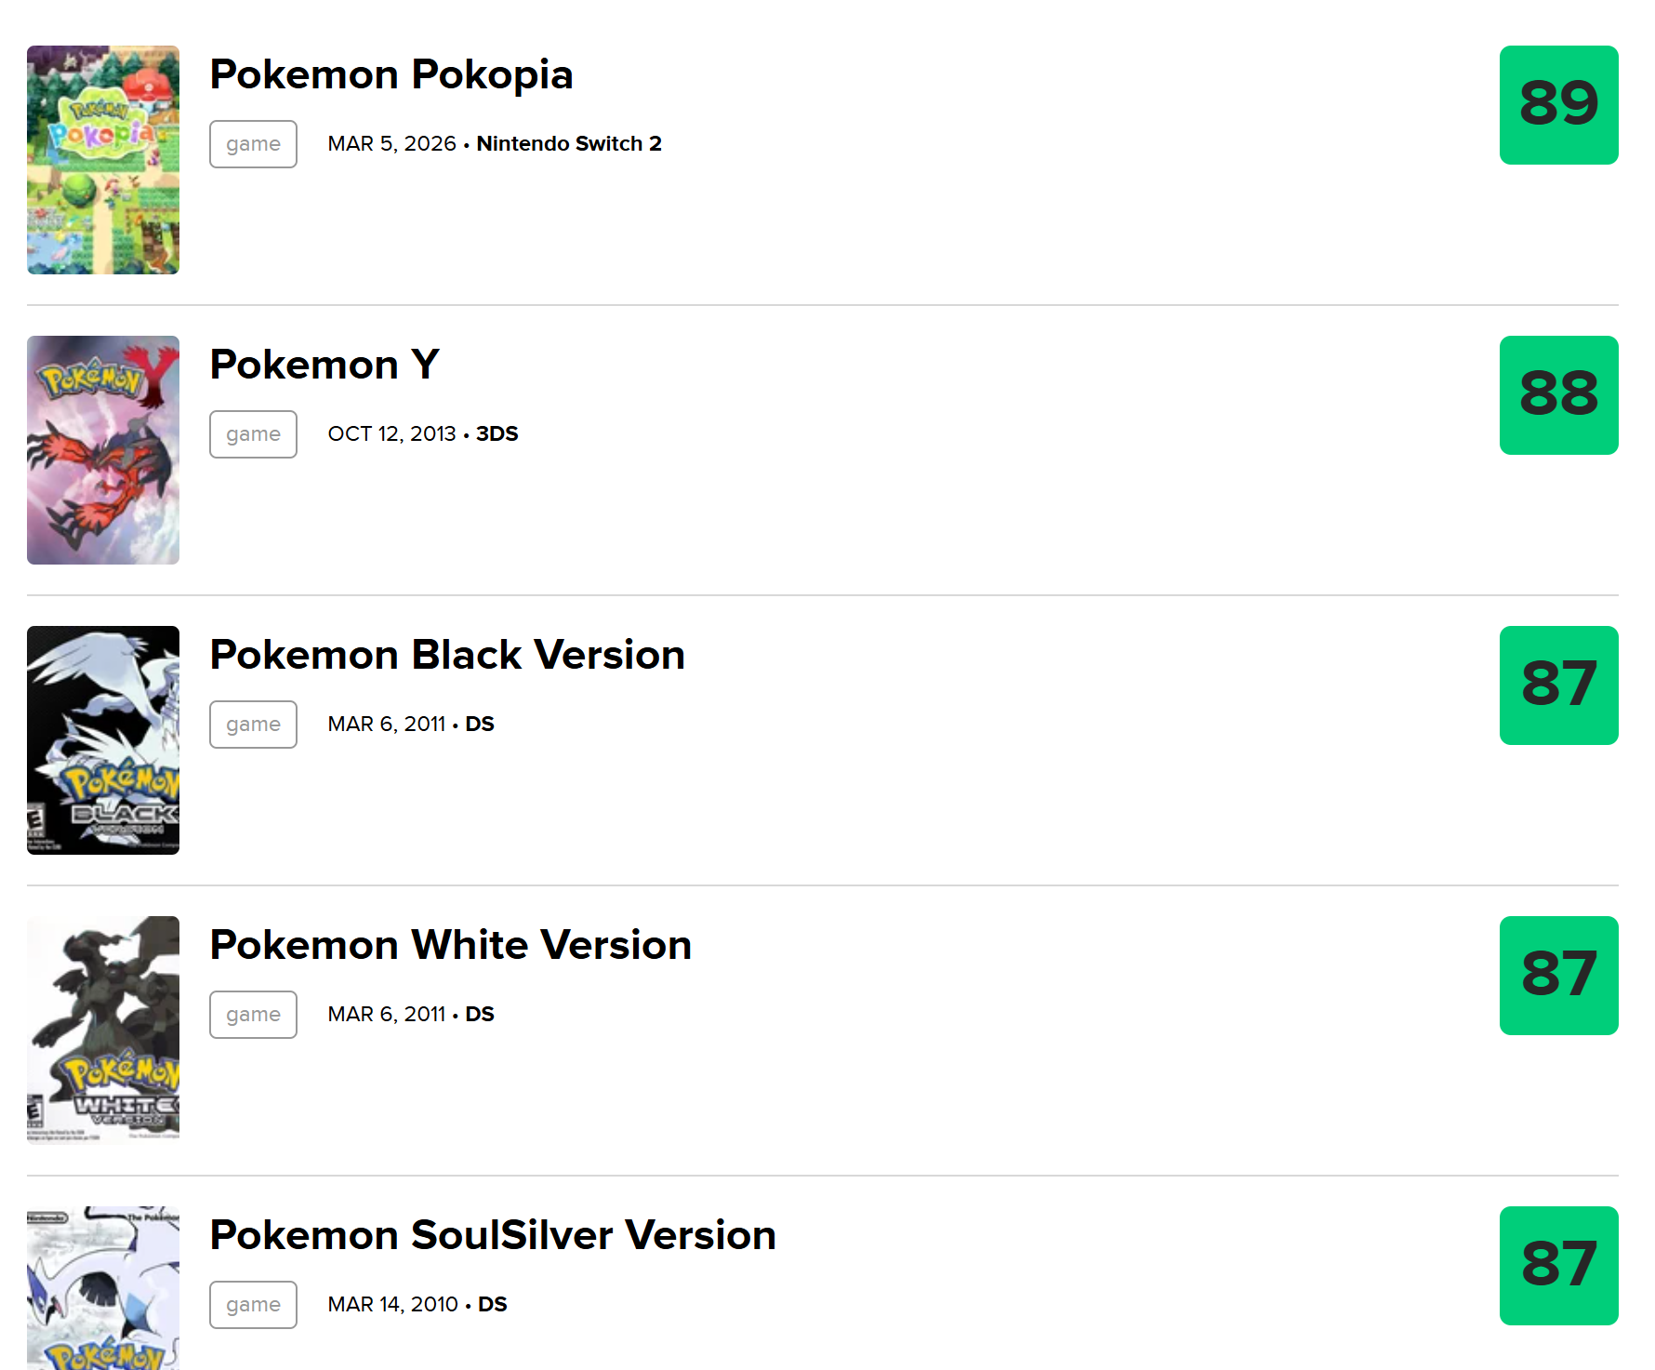Select the game tag under Pokemon Y
The image size is (1655, 1370).
click(253, 434)
